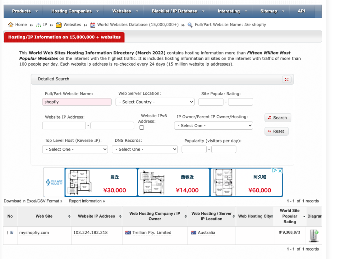Click the Full/Part Website Name input field
Viewport: 363px width, 259px height.
coord(77,102)
